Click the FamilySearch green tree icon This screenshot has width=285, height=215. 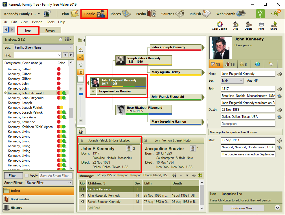coord(260,14)
